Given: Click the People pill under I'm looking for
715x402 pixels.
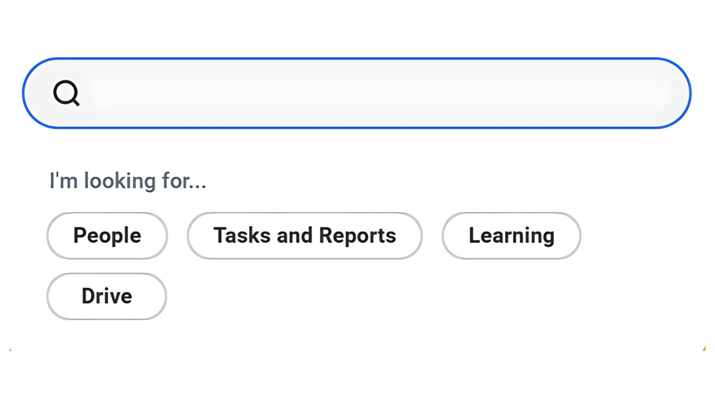Looking at the screenshot, I should 107,235.
